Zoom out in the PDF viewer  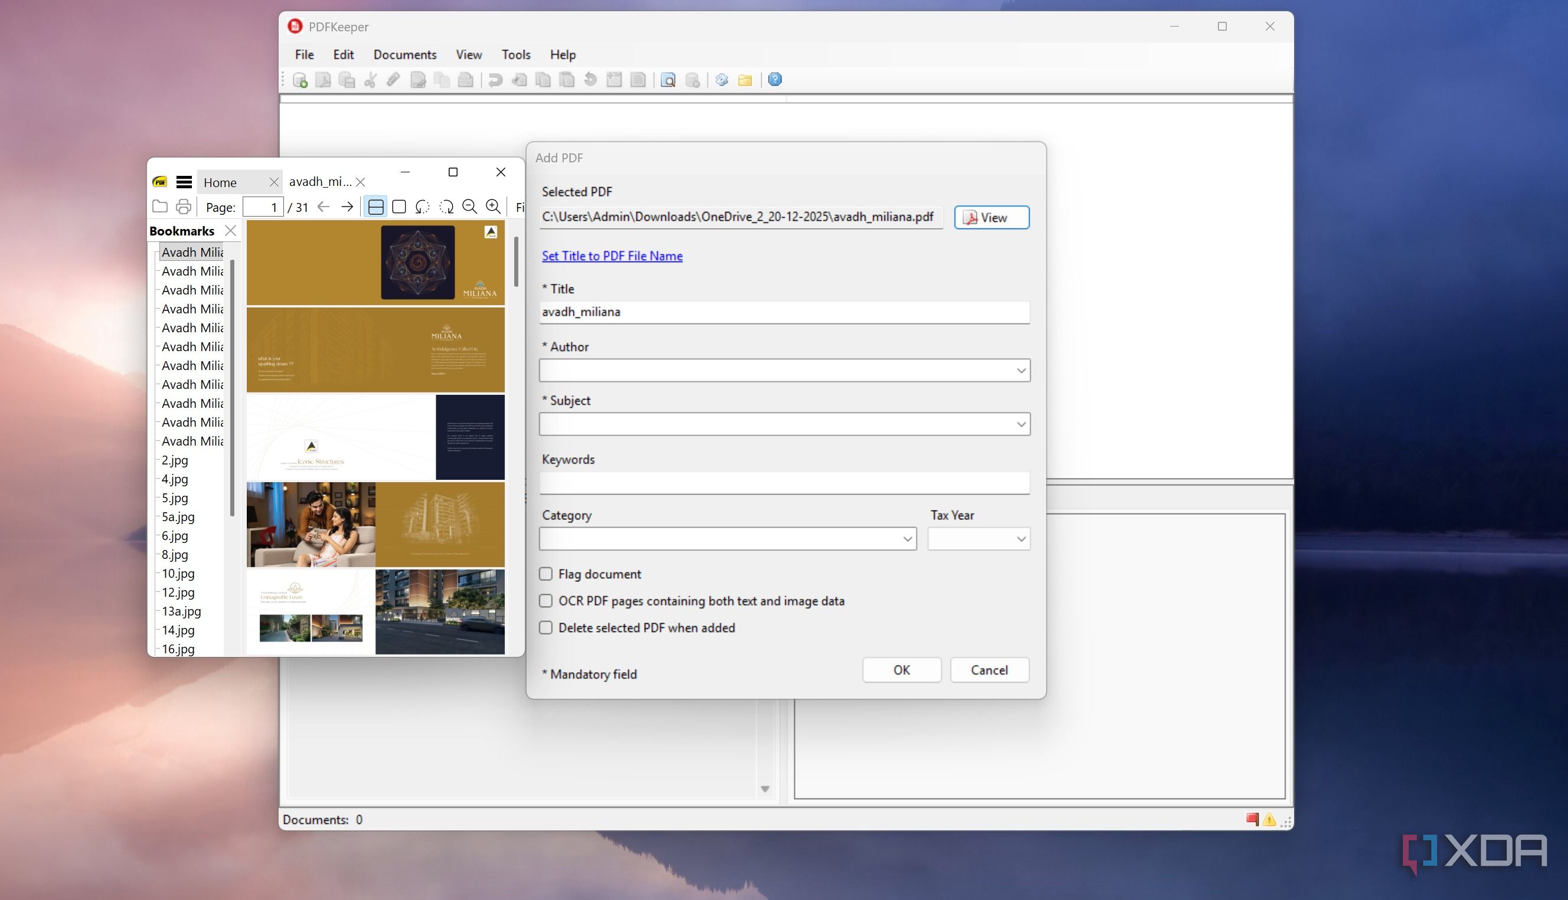click(x=469, y=207)
